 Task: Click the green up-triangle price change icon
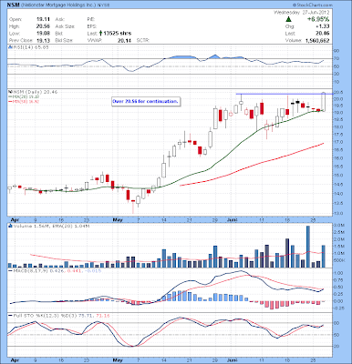point(288,19)
